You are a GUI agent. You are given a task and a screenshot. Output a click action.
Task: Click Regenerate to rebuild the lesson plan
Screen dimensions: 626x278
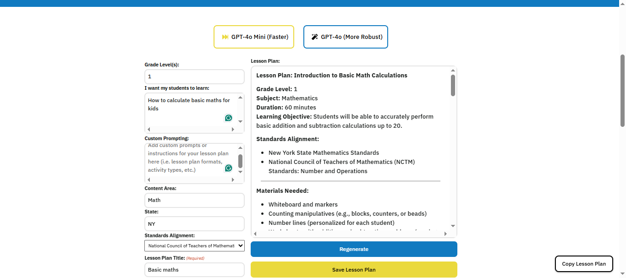click(x=353, y=249)
